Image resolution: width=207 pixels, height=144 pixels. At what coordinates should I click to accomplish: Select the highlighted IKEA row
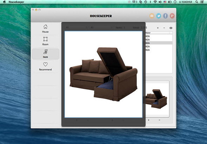[x=159, y=43]
